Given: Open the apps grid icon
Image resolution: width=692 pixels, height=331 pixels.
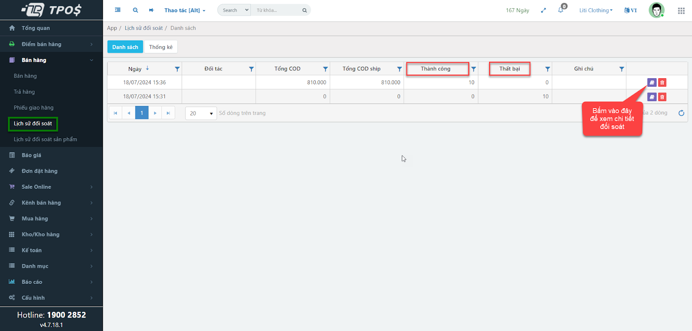Looking at the screenshot, I should tap(681, 10).
